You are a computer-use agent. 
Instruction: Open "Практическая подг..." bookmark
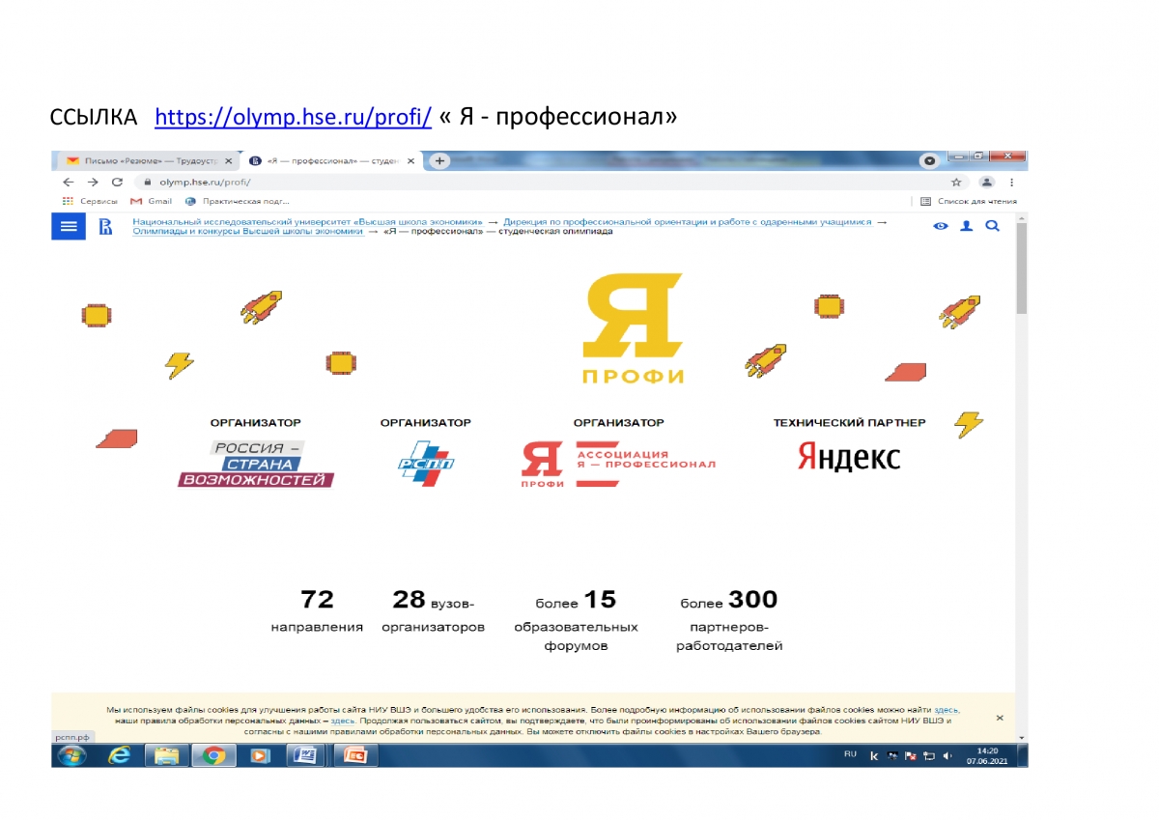pos(238,201)
